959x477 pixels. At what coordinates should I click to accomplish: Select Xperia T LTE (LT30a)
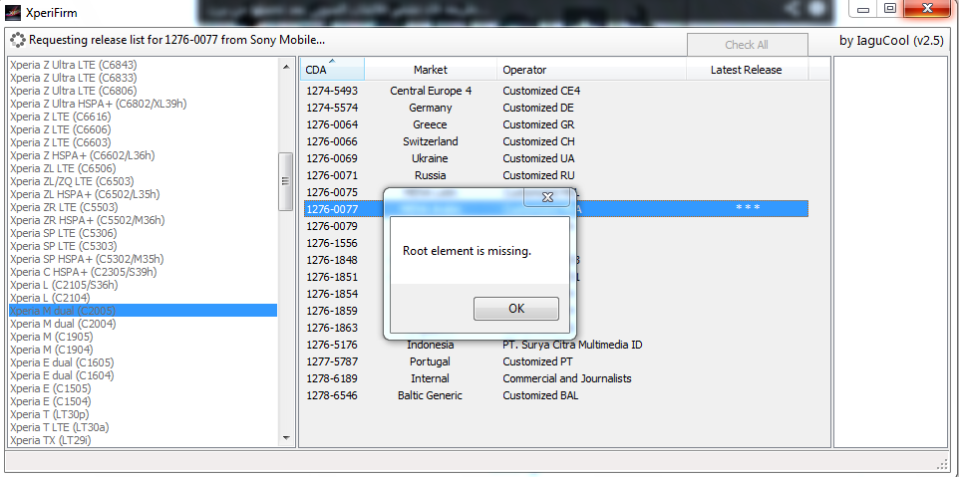point(144,427)
